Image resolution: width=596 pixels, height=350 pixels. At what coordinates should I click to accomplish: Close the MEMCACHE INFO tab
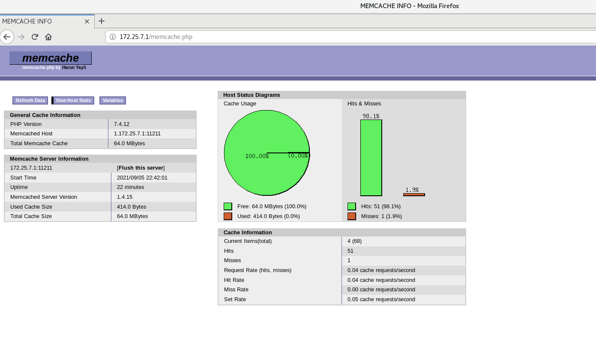click(87, 21)
